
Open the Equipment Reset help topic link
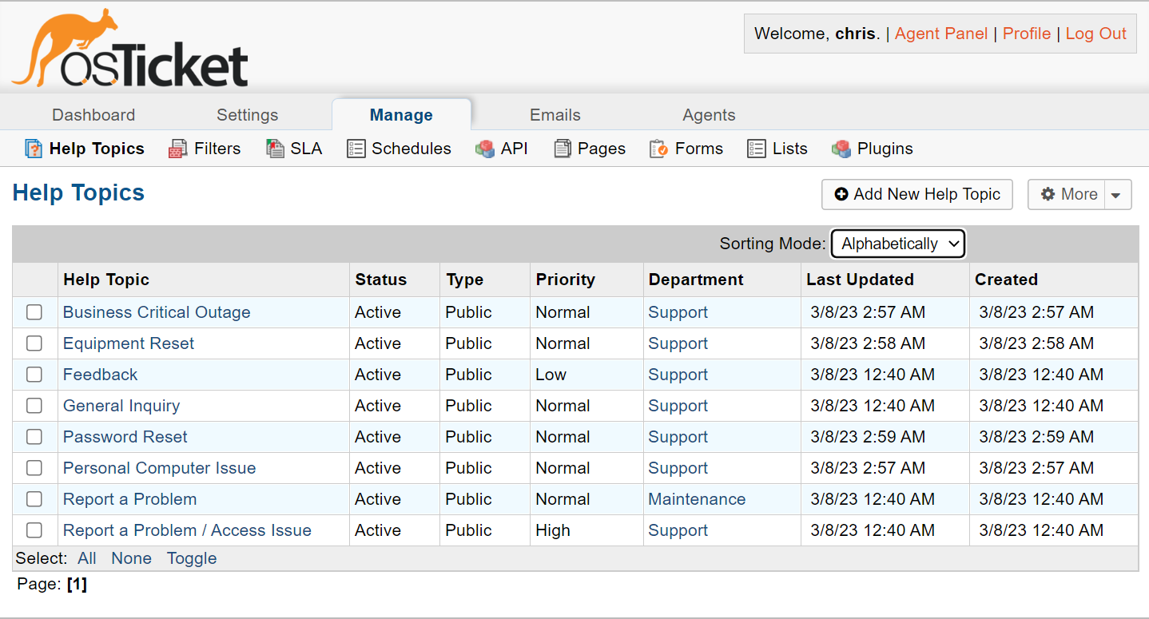coord(129,343)
